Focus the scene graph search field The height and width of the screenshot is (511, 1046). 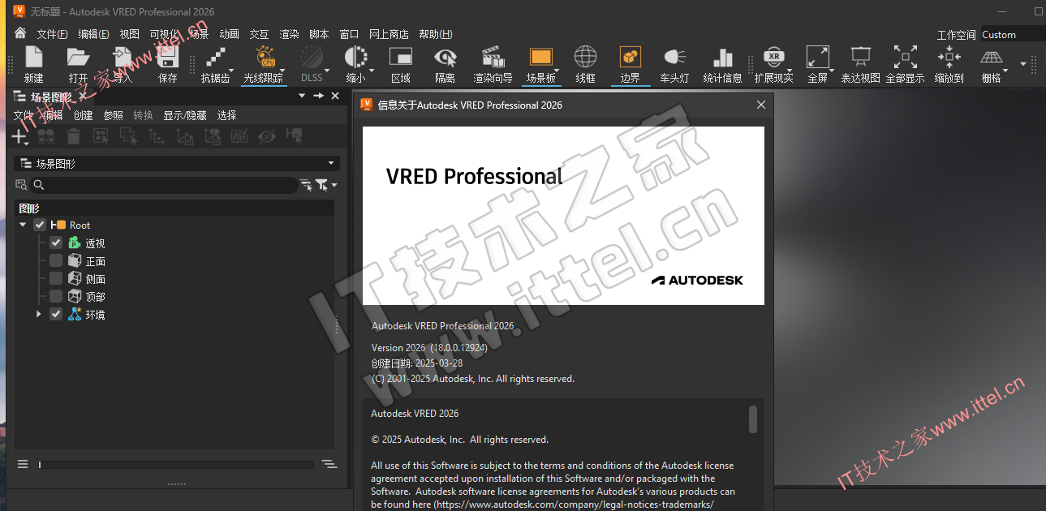pos(164,185)
